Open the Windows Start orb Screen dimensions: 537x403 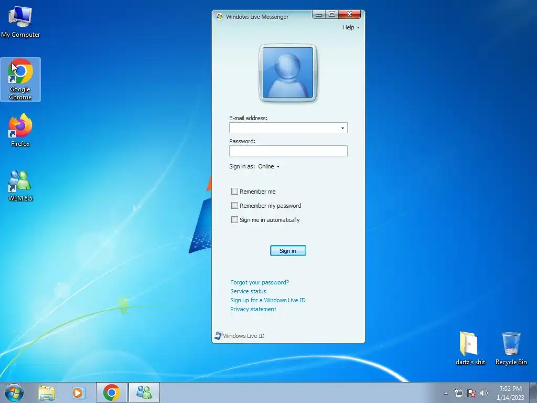point(14,393)
